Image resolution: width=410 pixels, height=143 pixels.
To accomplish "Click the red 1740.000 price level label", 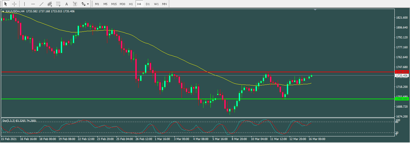I will tap(402, 72).
